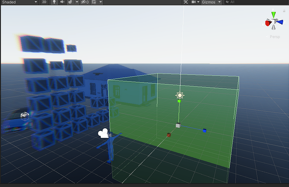Click the red X axis cone on the orientation gizmo
This screenshot has width=289, height=187.
click(268, 24)
